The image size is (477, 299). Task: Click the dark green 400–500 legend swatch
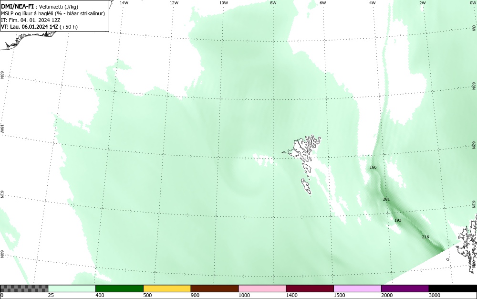pos(119,288)
